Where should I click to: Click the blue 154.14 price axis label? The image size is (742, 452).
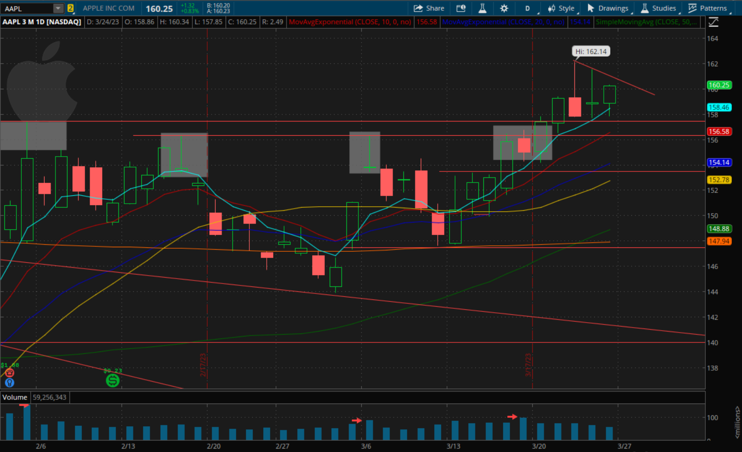tap(719, 163)
